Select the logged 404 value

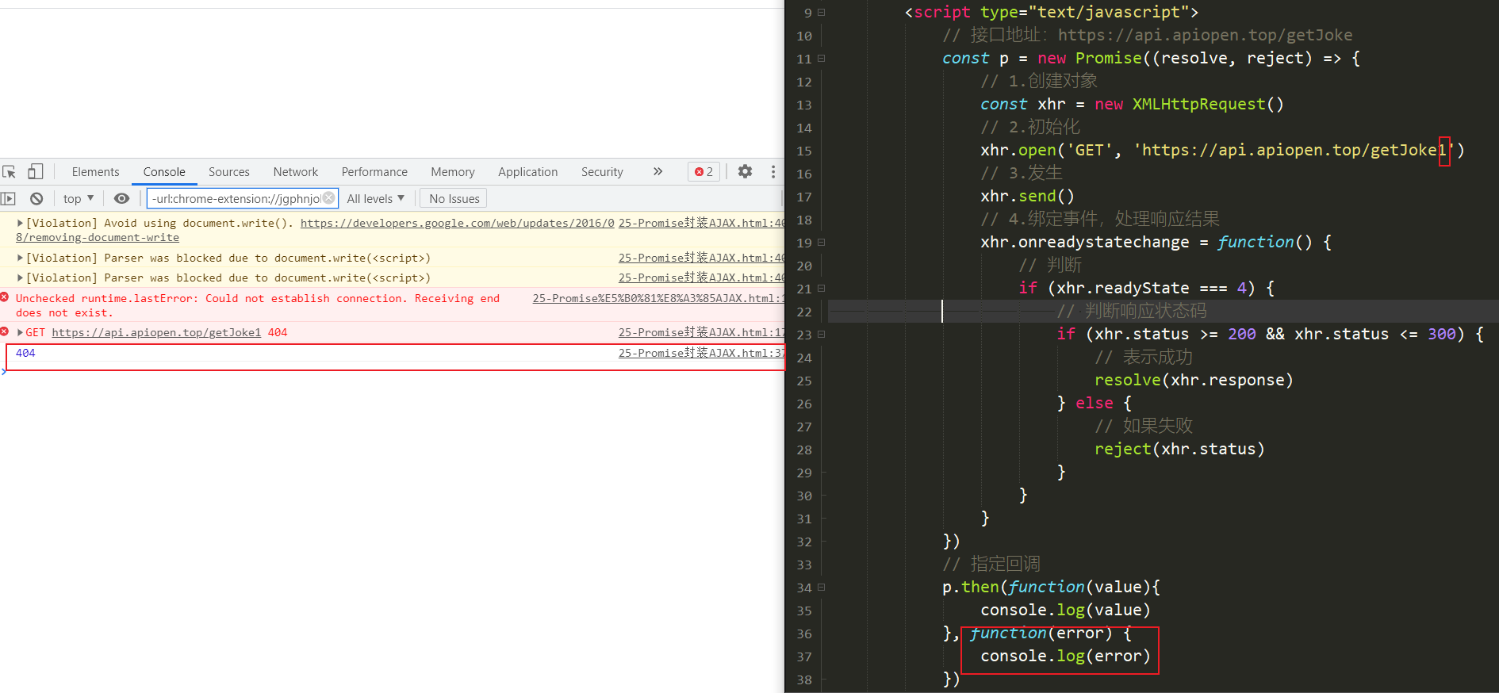click(25, 353)
